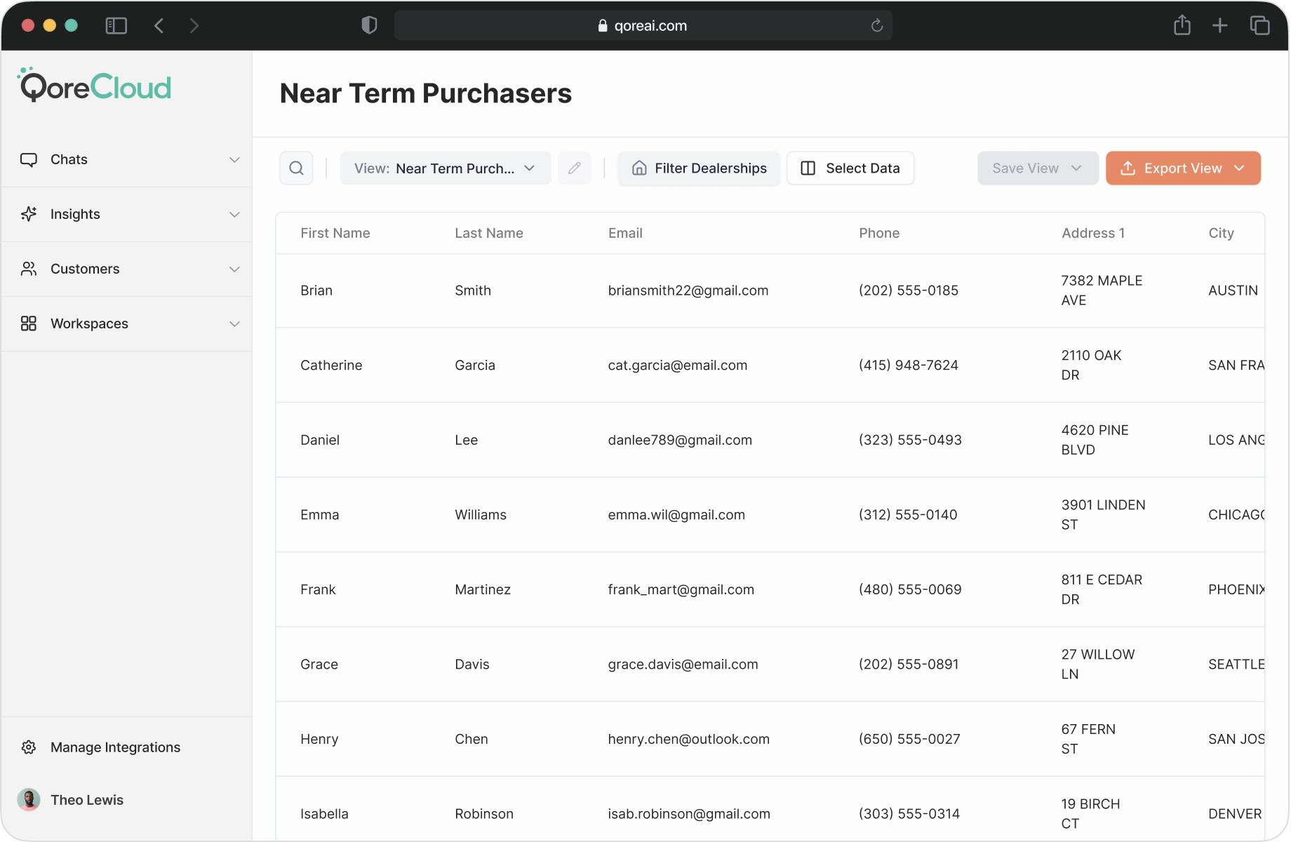The image size is (1291, 842).
Task: Click the qoreai.com address bar
Action: tap(642, 26)
